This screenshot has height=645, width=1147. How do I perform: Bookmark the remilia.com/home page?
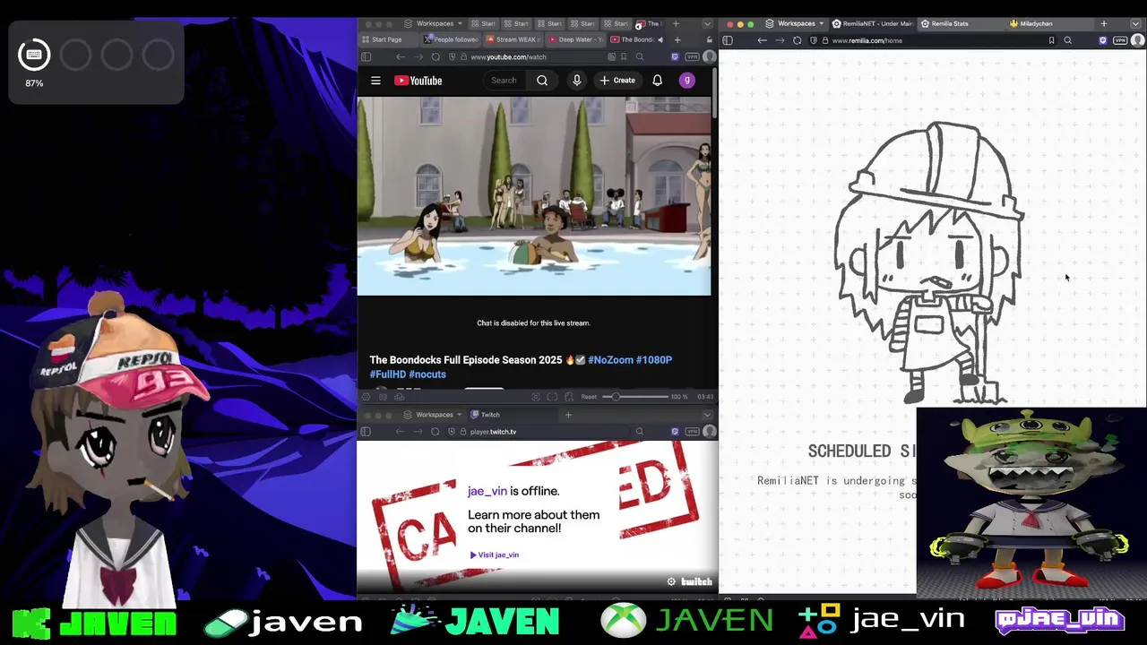[x=1051, y=40]
